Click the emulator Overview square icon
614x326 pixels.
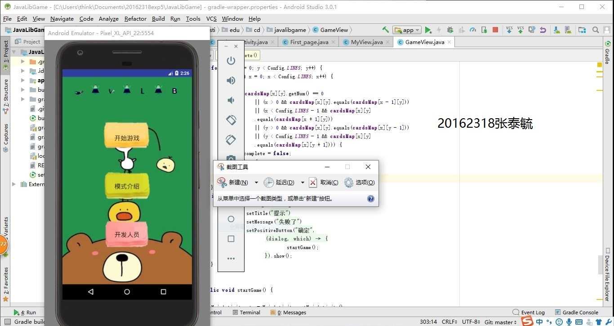231,239
